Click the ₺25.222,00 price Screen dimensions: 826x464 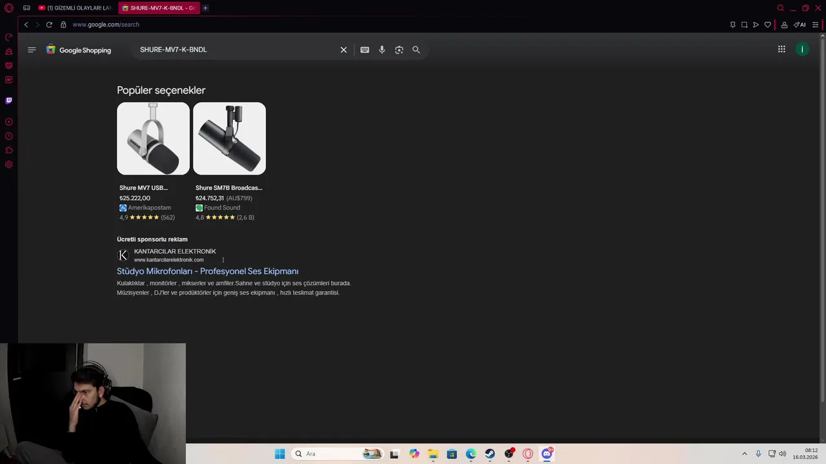coord(135,198)
